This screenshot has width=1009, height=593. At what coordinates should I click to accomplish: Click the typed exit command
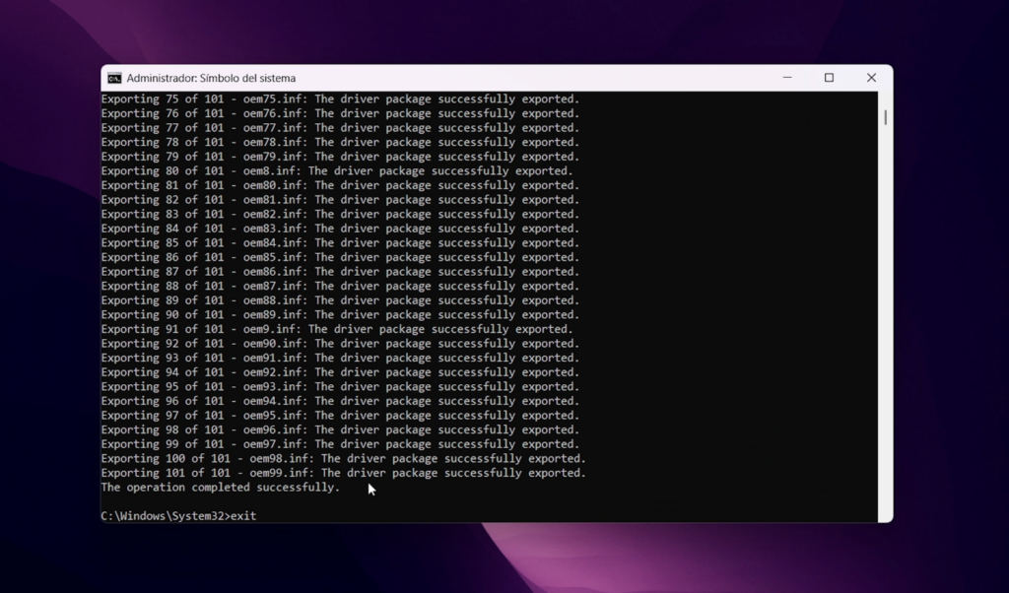242,516
